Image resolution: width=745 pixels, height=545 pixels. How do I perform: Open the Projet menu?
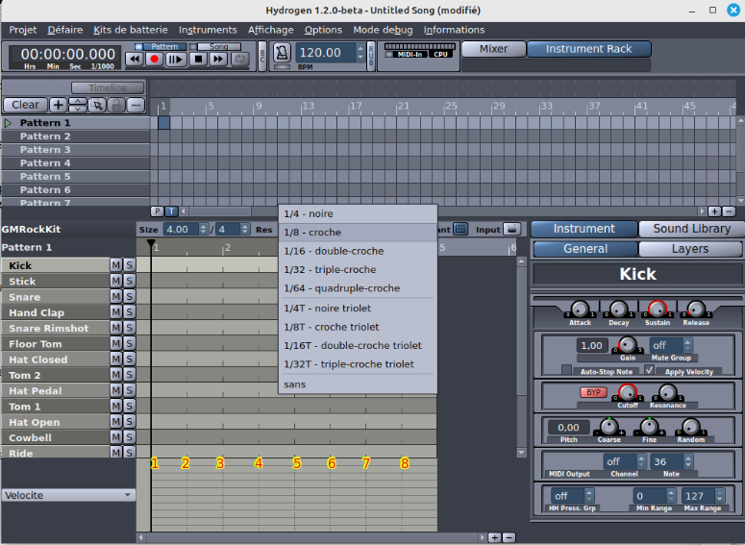[22, 30]
